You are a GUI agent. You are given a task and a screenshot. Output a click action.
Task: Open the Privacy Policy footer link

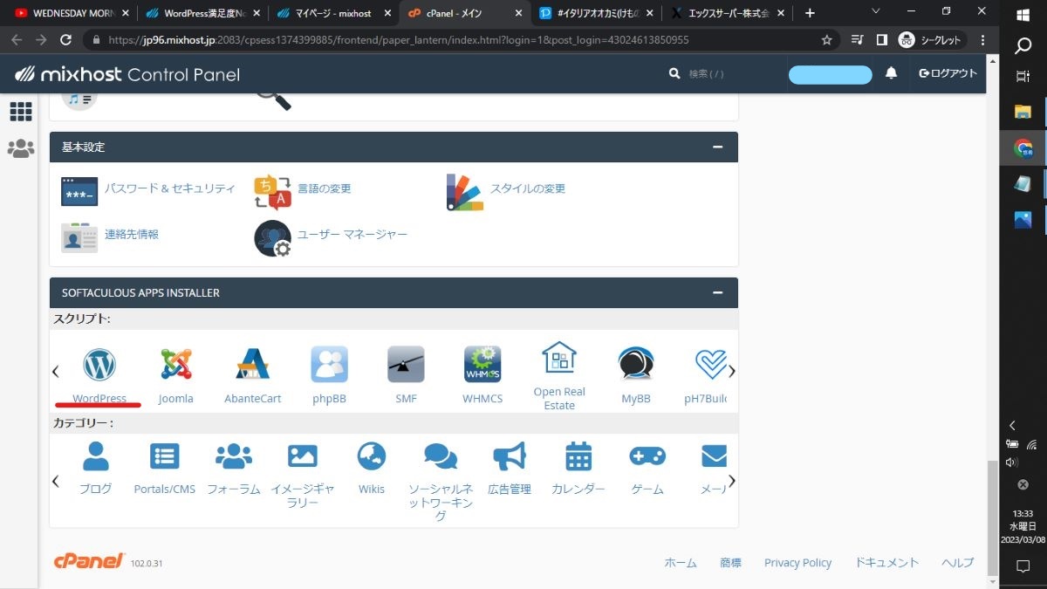797,563
